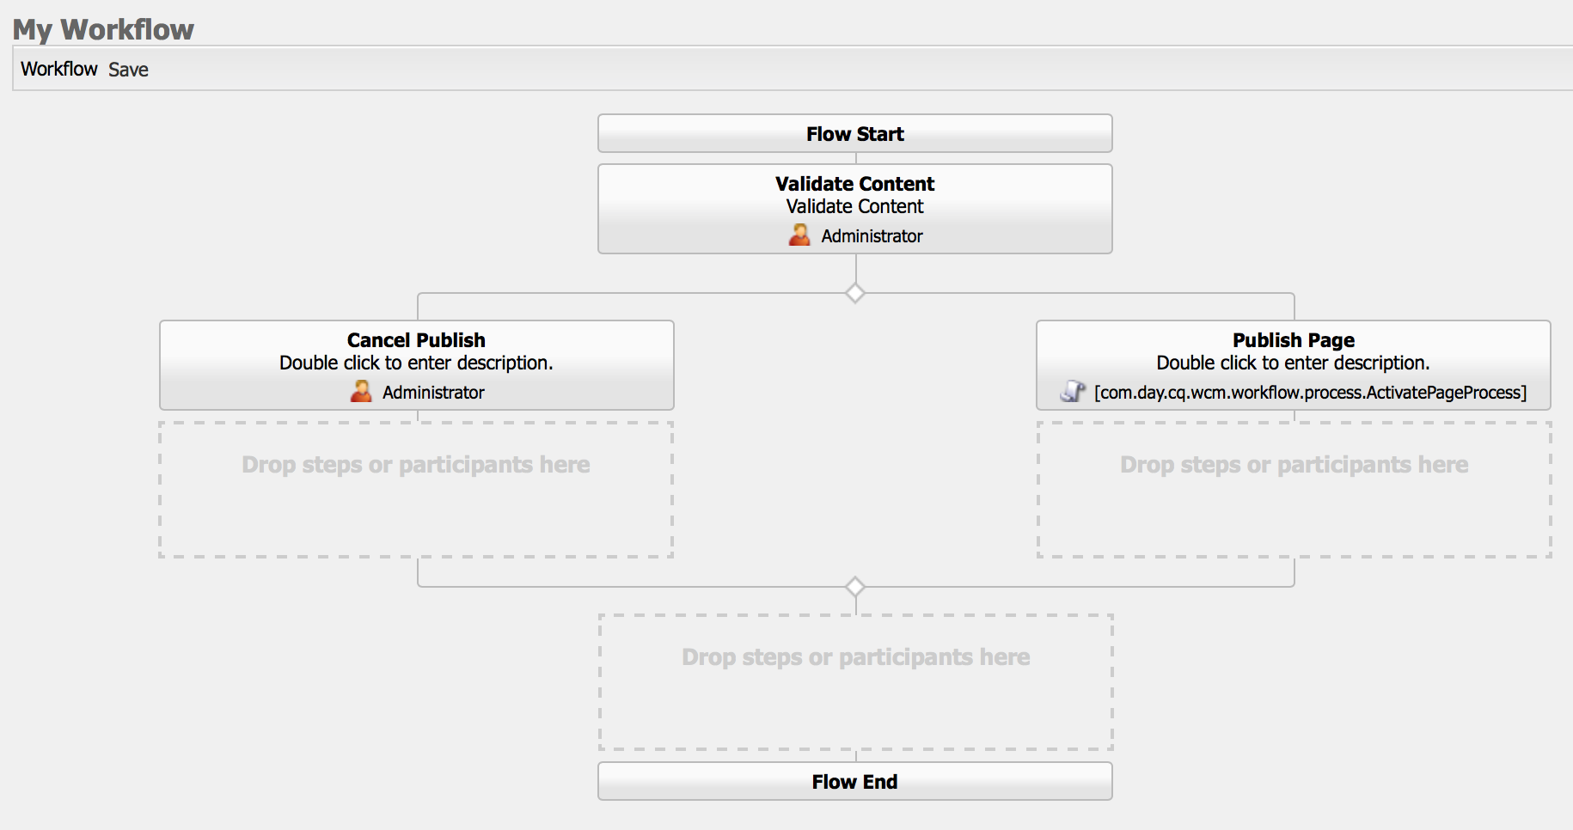1573x830 pixels.
Task: Select the upper branch split diamond node
Action: pos(855,292)
